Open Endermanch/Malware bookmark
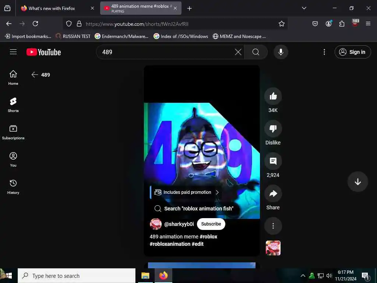Viewport: 377px width, 283px height. (121, 36)
